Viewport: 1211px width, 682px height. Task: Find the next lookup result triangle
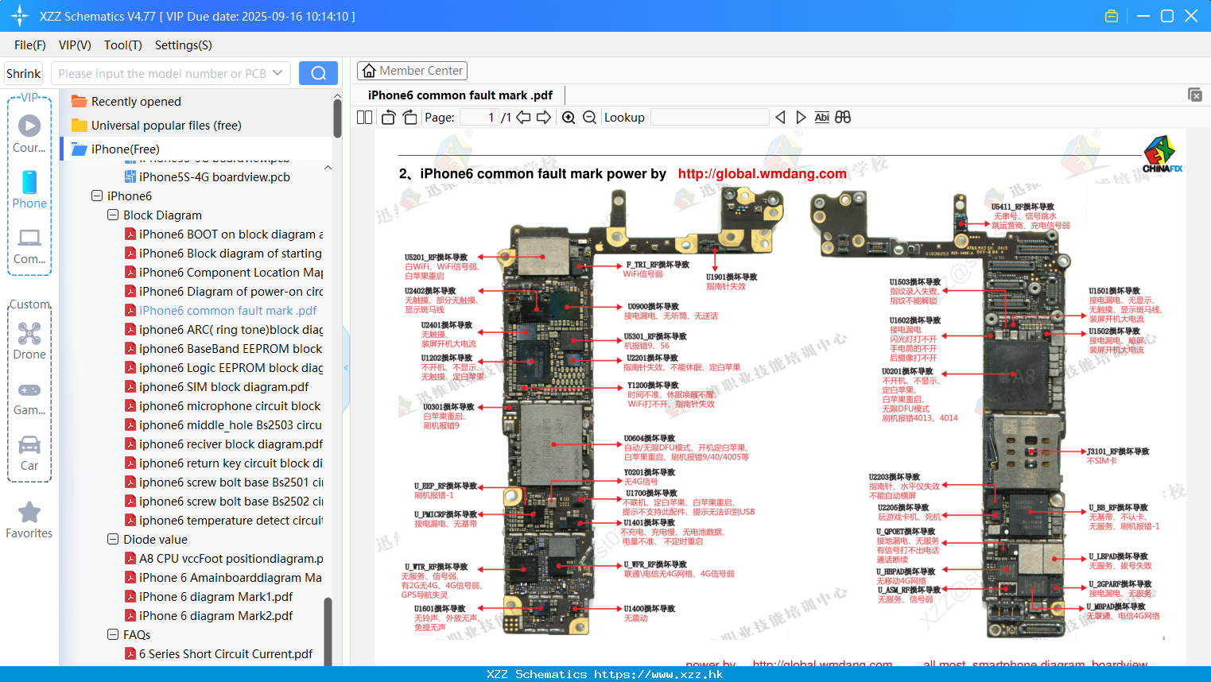[x=801, y=118]
